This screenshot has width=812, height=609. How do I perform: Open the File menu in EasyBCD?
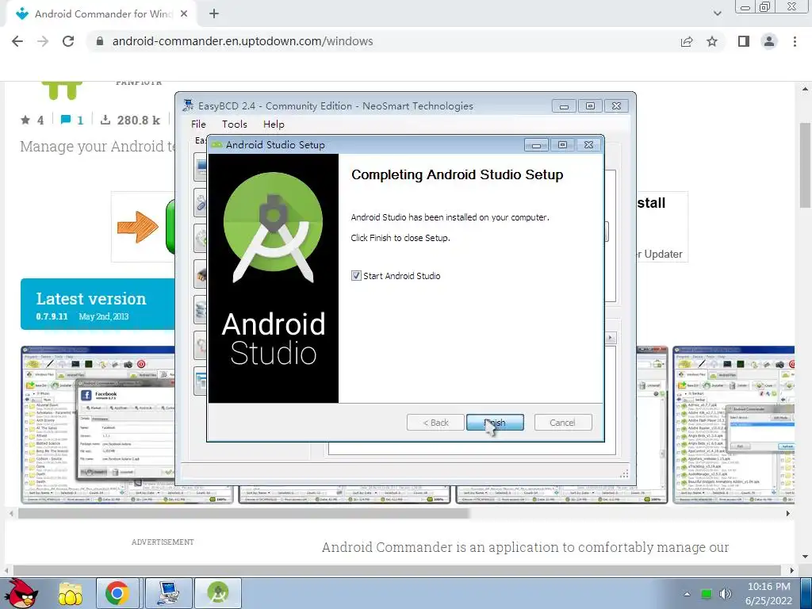(198, 124)
